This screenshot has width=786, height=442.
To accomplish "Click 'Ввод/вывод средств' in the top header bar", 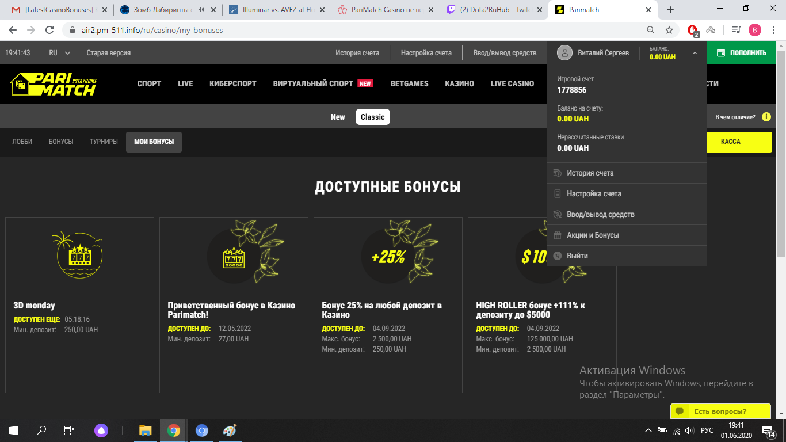I will (505, 53).
